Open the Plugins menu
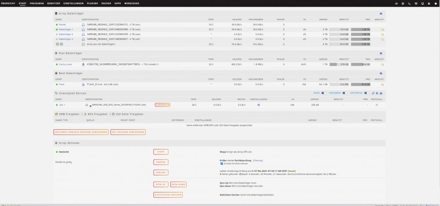This screenshot has height=206, width=440. coord(92,4)
